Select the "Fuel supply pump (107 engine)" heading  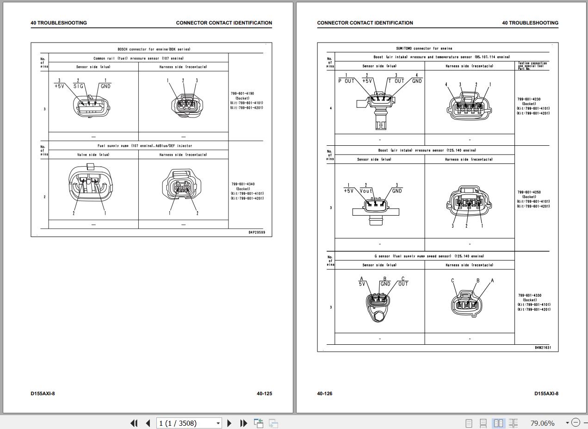click(145, 146)
